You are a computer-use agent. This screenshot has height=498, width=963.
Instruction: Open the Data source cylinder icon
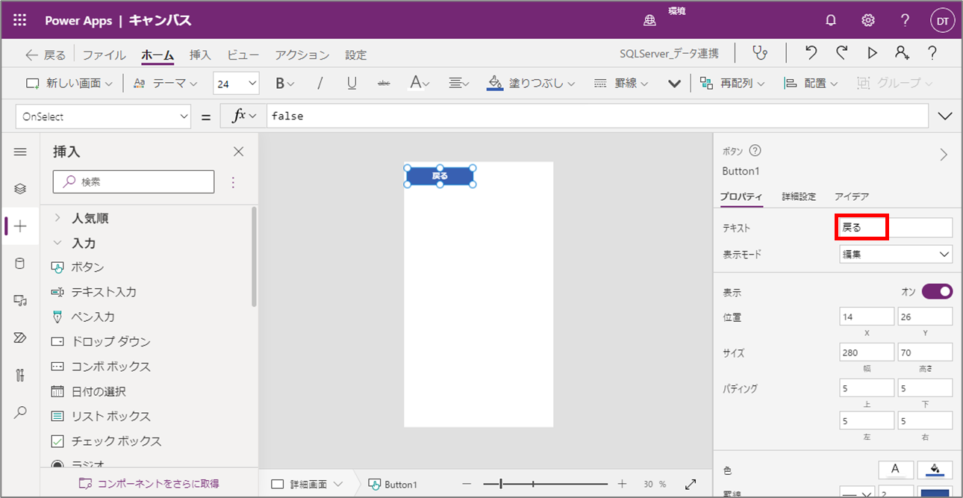pyautogui.click(x=20, y=264)
